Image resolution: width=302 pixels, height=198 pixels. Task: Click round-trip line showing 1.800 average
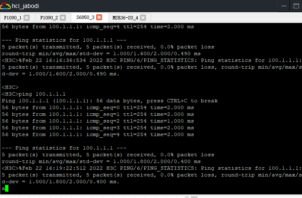[101, 161]
